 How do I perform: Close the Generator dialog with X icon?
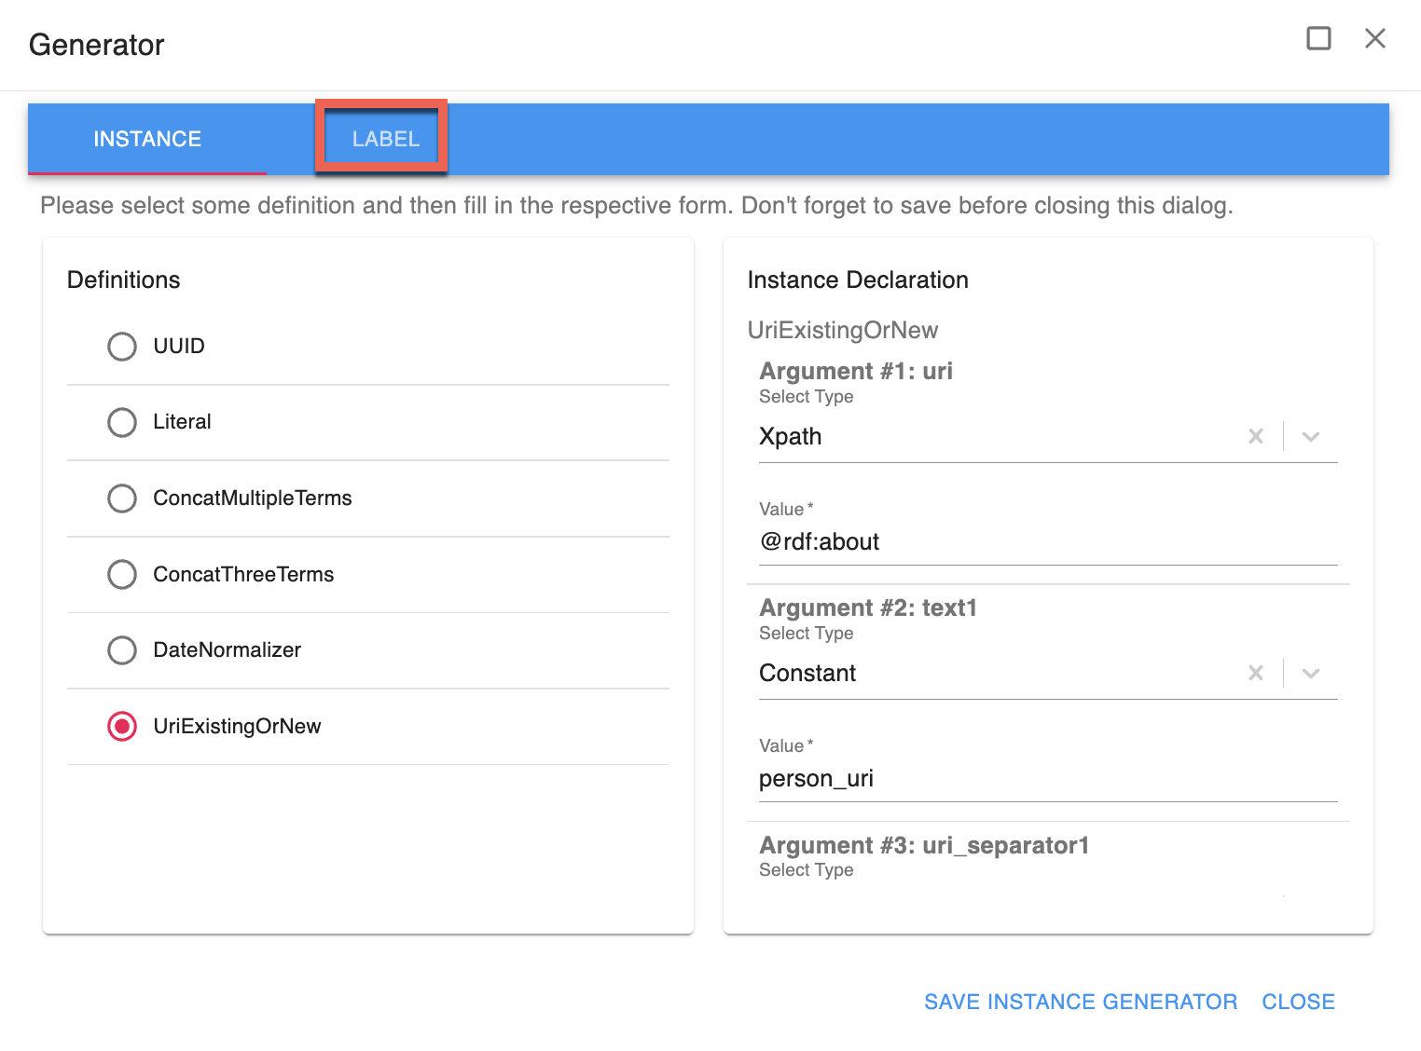[1374, 38]
